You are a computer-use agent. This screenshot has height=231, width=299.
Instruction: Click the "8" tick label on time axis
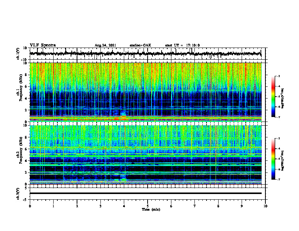pos(218,206)
